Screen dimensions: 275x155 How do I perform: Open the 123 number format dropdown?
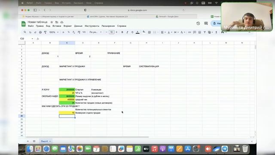[x=84, y=32]
